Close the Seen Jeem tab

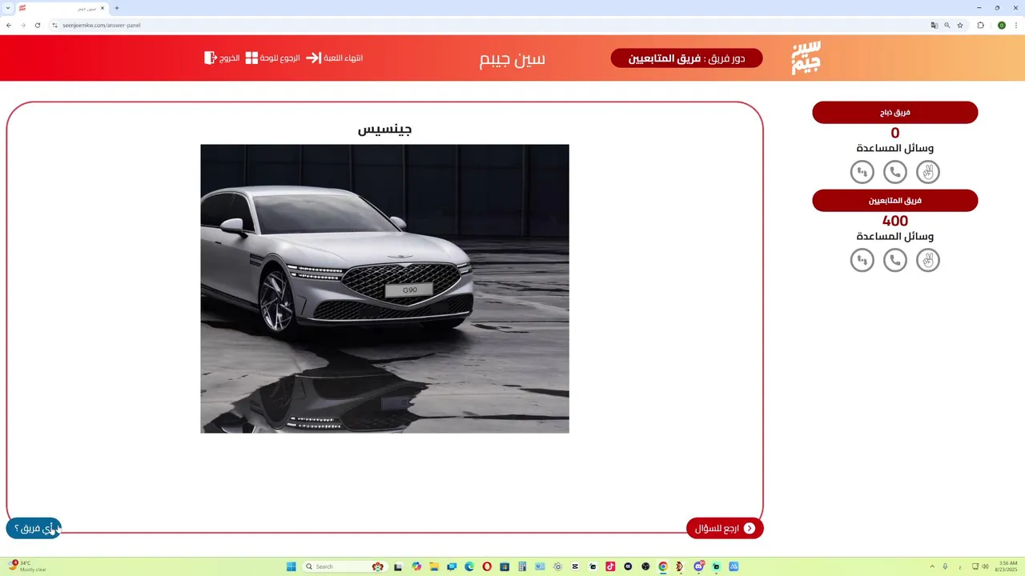102,8
